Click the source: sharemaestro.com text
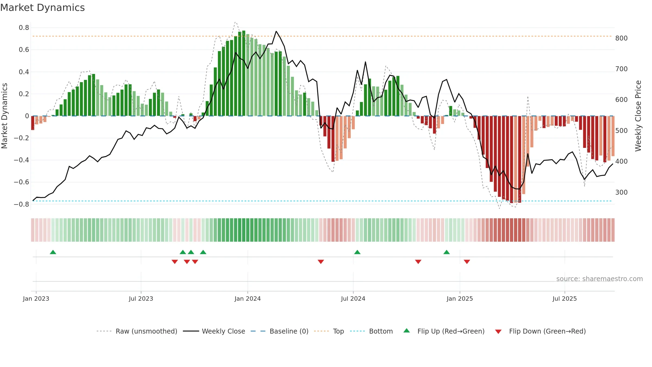 pos(600,279)
